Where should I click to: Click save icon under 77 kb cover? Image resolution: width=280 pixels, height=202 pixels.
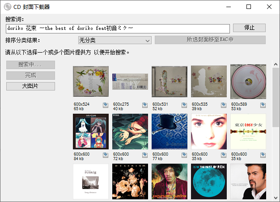(x=184, y=155)
